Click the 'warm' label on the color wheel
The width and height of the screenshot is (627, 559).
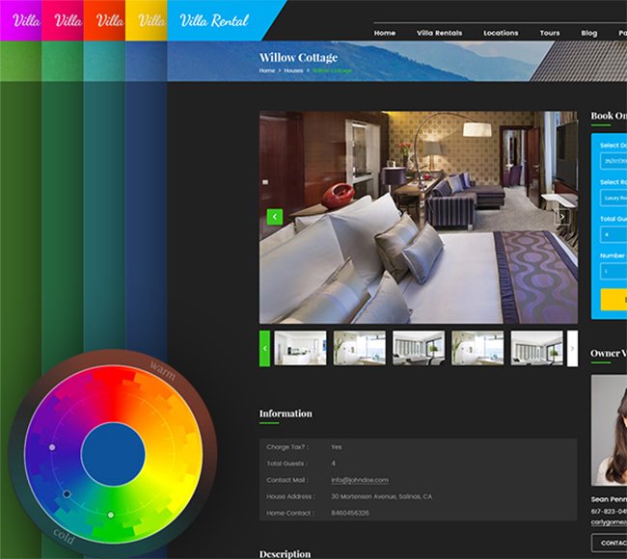coord(163,370)
